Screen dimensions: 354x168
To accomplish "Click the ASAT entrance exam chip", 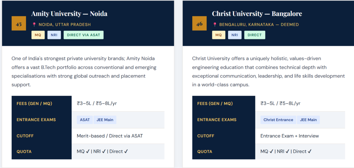I will [85, 120].
